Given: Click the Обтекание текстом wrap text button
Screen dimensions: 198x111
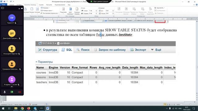Looking at the screenshot, I should (126, 11).
